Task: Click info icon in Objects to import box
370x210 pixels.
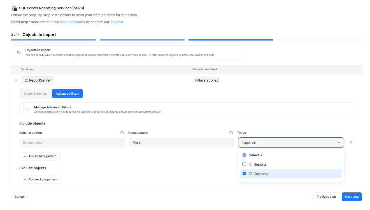Action: pyautogui.click(x=19, y=52)
